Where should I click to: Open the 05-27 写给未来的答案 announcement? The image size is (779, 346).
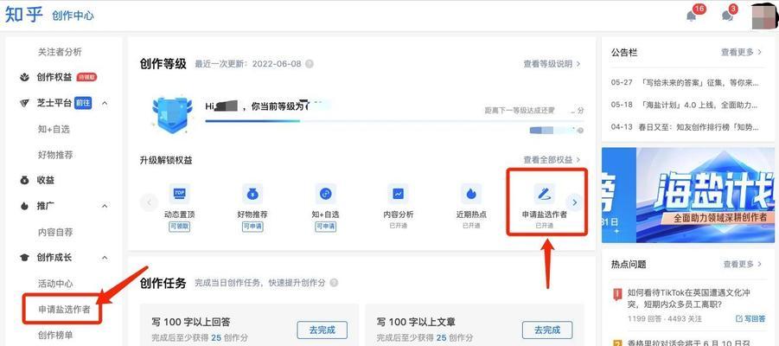[x=685, y=82]
